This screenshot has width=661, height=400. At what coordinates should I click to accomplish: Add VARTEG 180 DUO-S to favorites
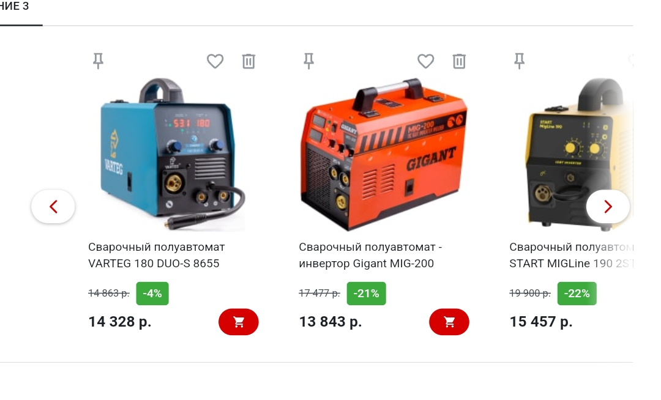pos(215,62)
